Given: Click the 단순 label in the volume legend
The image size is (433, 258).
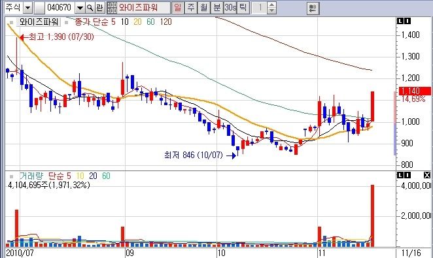Looking at the screenshot, I should click(x=57, y=176).
